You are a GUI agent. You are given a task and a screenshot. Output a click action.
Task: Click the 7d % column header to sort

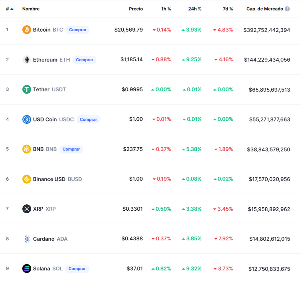(228, 9)
